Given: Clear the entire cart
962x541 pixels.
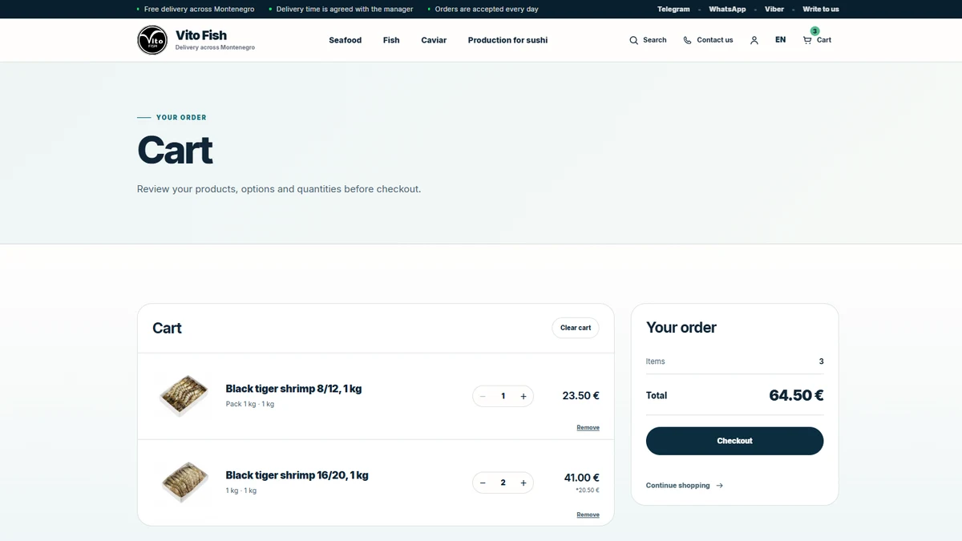Looking at the screenshot, I should point(576,328).
